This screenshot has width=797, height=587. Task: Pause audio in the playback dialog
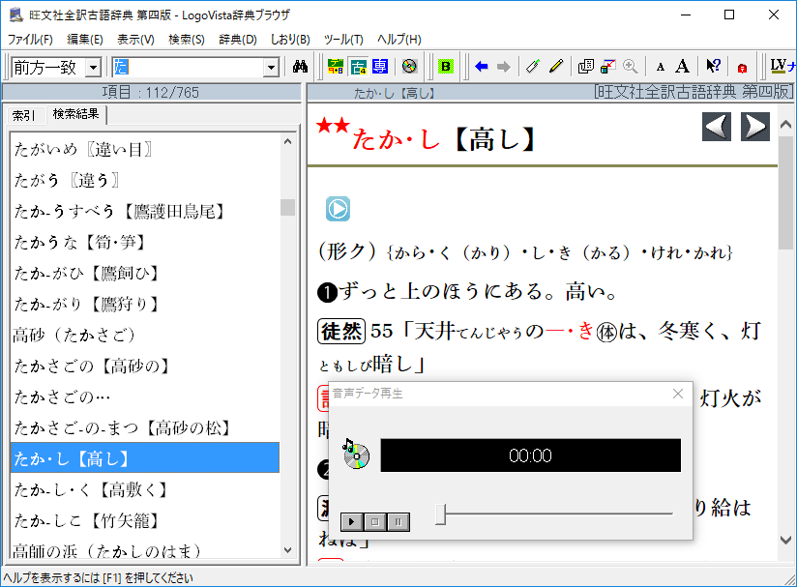pyautogui.click(x=398, y=521)
